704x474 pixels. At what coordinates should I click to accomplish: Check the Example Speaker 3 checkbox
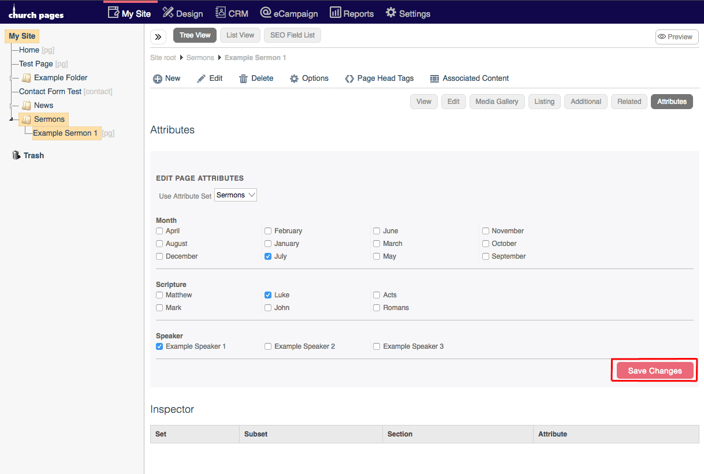coord(377,346)
